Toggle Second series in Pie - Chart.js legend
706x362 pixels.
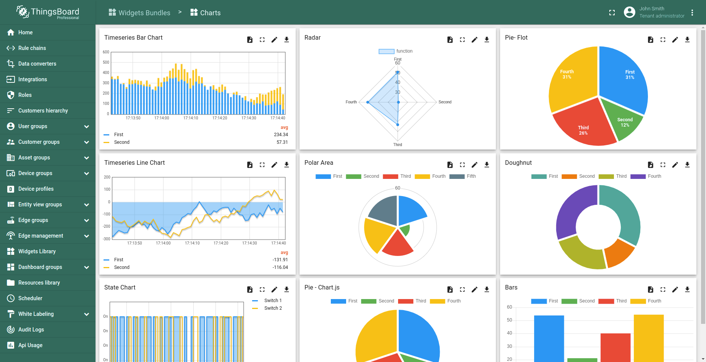coord(377,301)
